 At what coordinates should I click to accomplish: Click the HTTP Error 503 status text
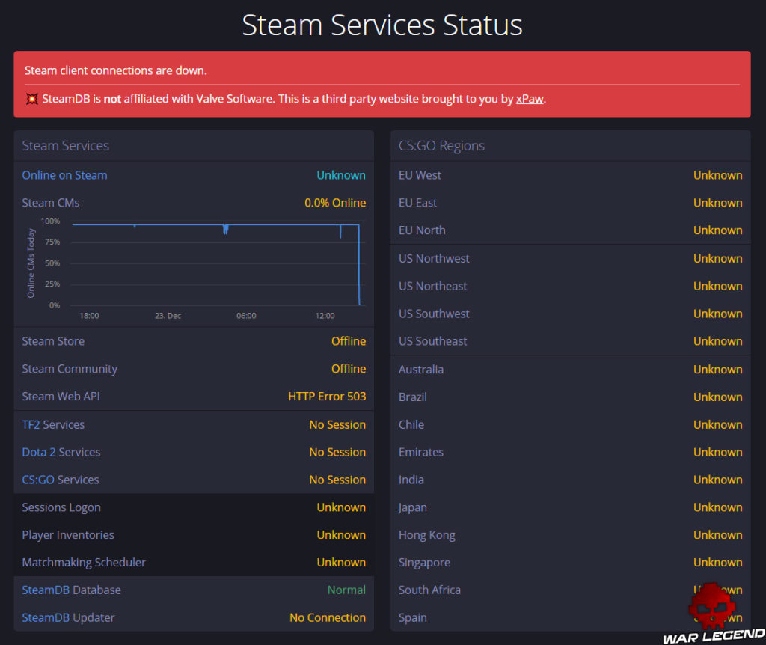click(327, 396)
